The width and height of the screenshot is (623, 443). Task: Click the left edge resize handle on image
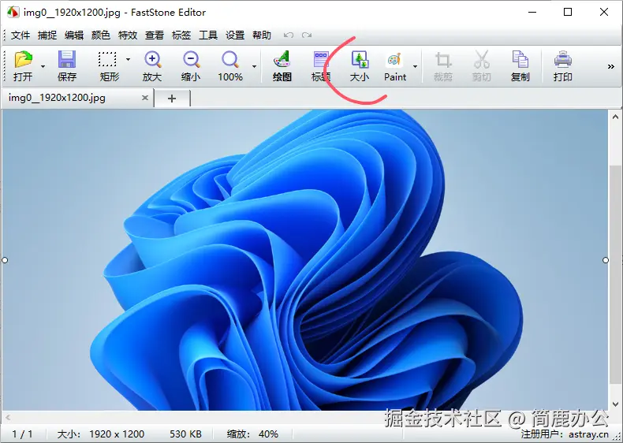pyautogui.click(x=5, y=260)
